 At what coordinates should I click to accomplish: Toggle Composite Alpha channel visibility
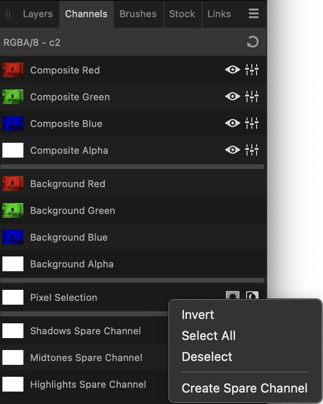[232, 150]
